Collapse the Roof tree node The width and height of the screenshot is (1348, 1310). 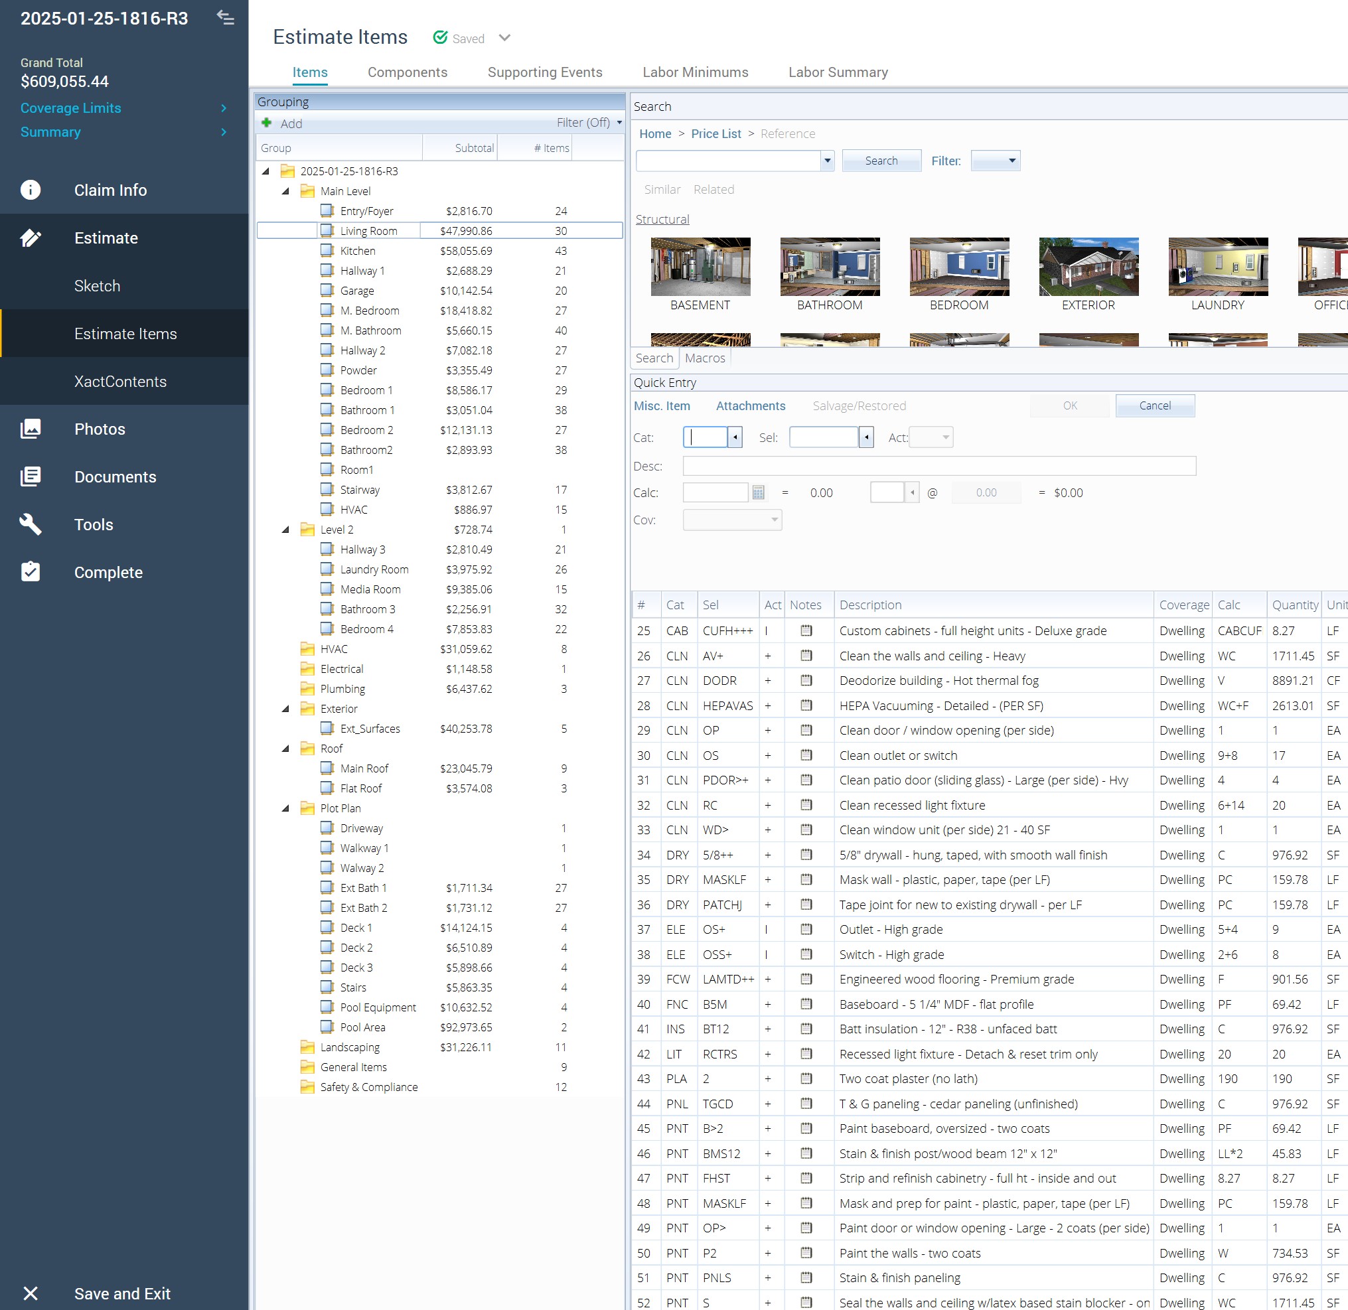285,749
